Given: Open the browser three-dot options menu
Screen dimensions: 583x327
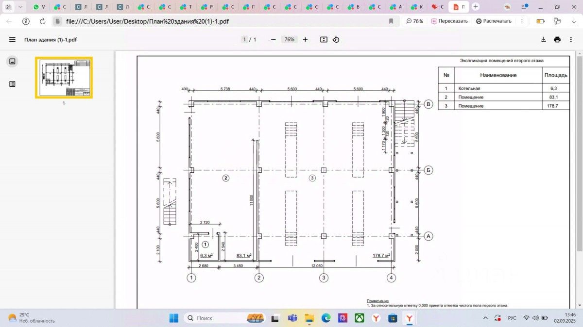Looking at the screenshot, I should (x=522, y=21).
